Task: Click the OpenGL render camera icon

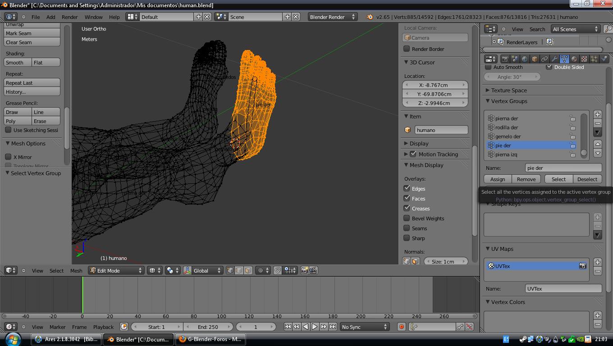Action: coord(304,270)
